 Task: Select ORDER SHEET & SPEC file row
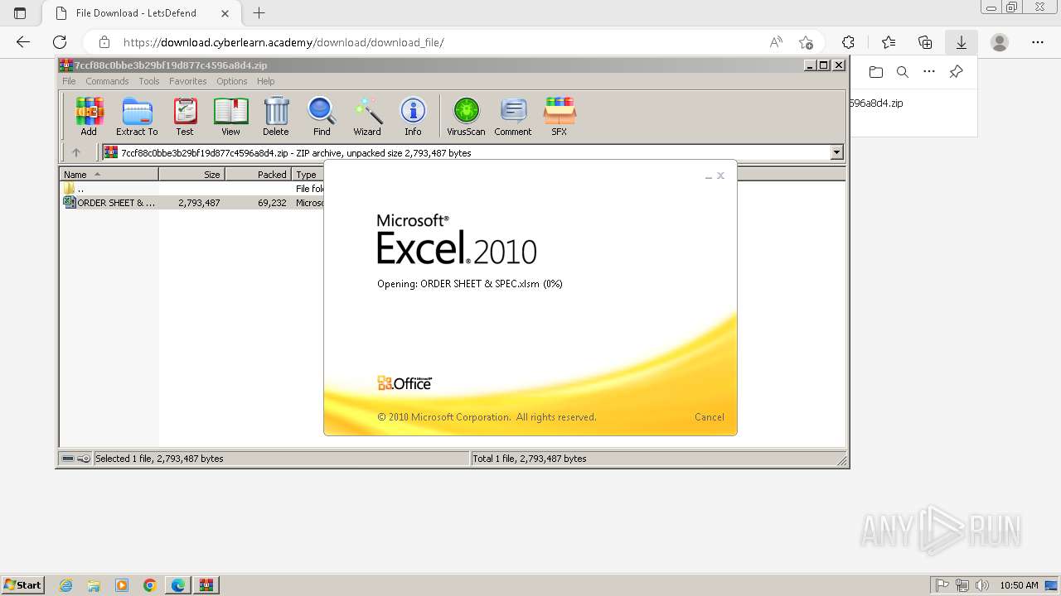click(192, 203)
